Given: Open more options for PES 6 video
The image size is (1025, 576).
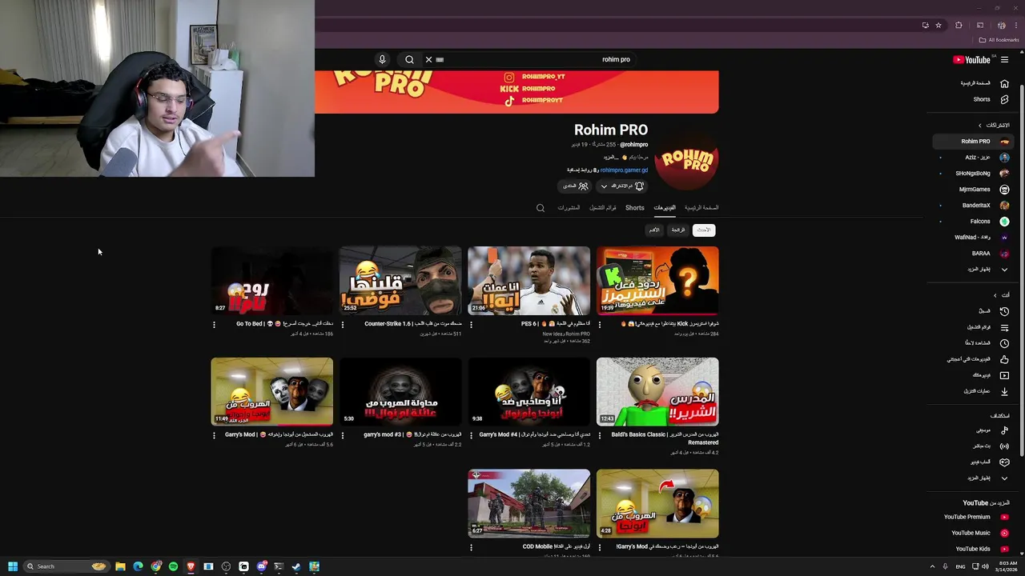Looking at the screenshot, I should [471, 324].
